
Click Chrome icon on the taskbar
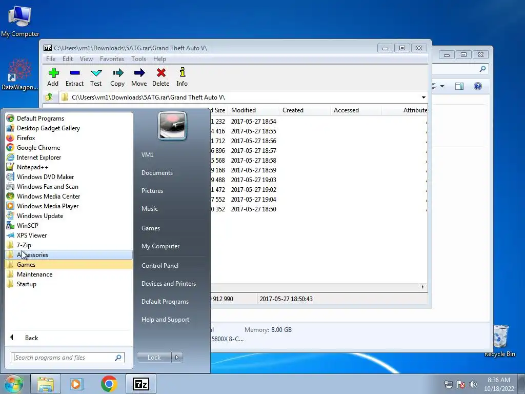109,384
